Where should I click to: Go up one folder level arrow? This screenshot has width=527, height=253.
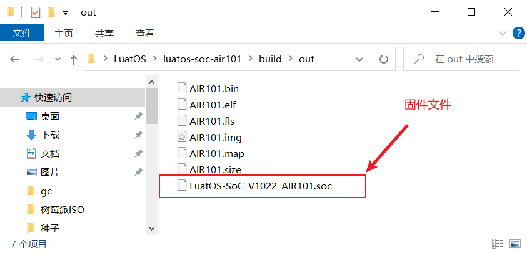tap(74, 59)
